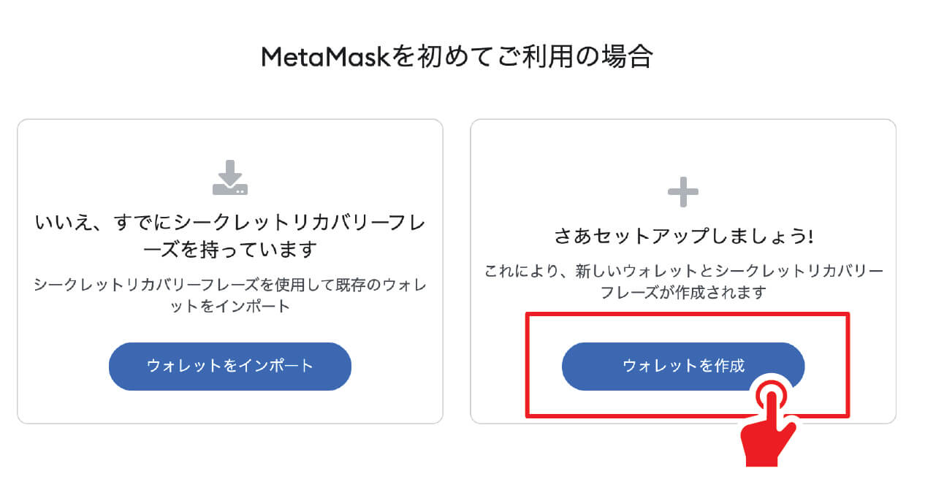Click the text フレーズが作成されます
Image resolution: width=925 pixels, height=479 pixels.
(x=683, y=293)
